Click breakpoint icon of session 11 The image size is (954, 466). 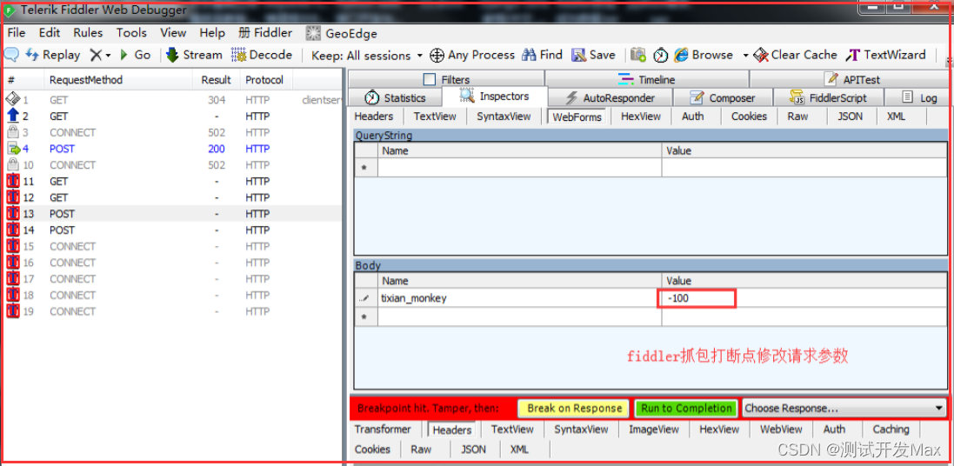click(12, 182)
